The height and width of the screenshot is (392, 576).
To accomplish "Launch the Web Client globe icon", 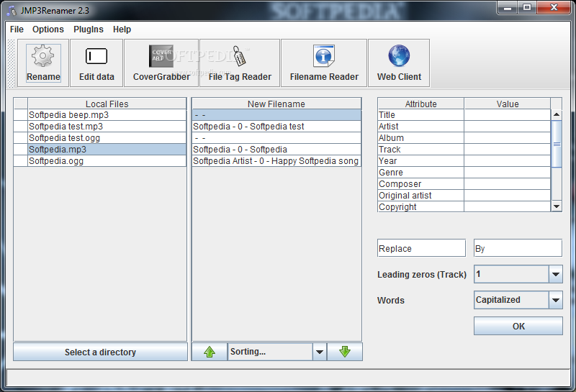I will (399, 63).
